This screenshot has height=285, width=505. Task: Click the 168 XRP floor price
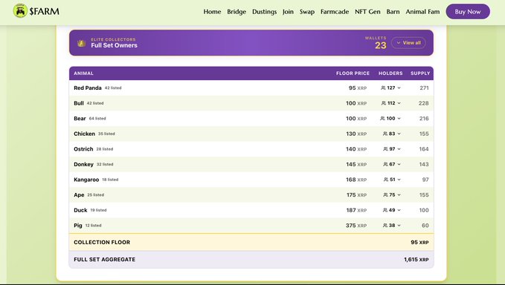(356, 180)
